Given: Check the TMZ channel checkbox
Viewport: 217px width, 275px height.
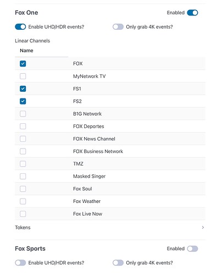Looking at the screenshot, I should [x=23, y=164].
